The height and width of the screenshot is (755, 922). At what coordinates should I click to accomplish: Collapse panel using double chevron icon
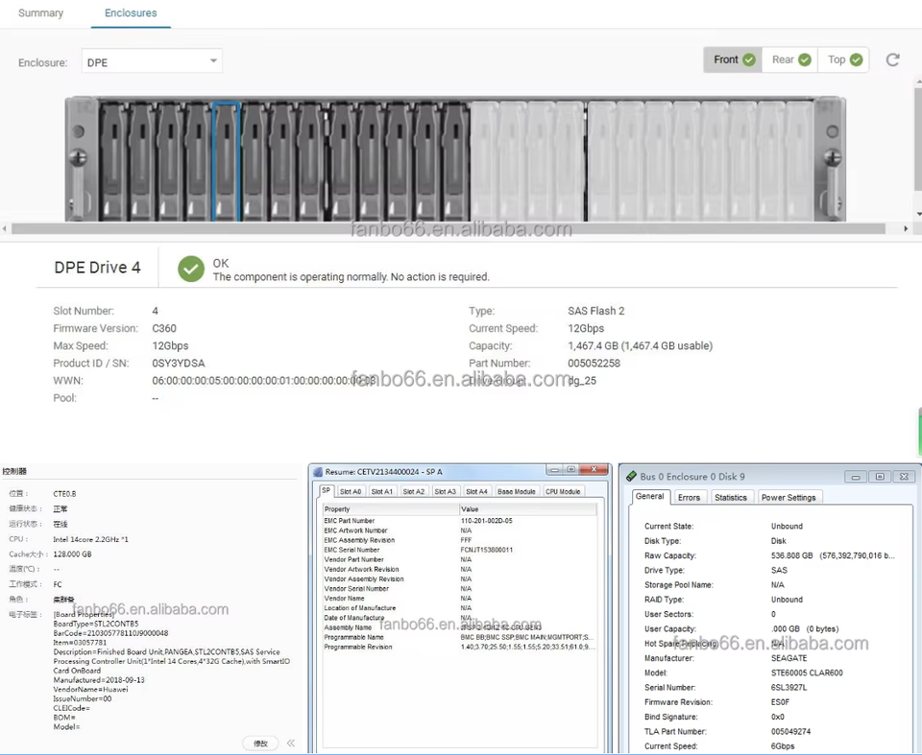(291, 743)
